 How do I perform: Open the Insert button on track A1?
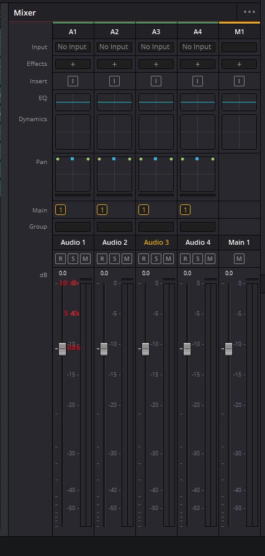pos(73,81)
